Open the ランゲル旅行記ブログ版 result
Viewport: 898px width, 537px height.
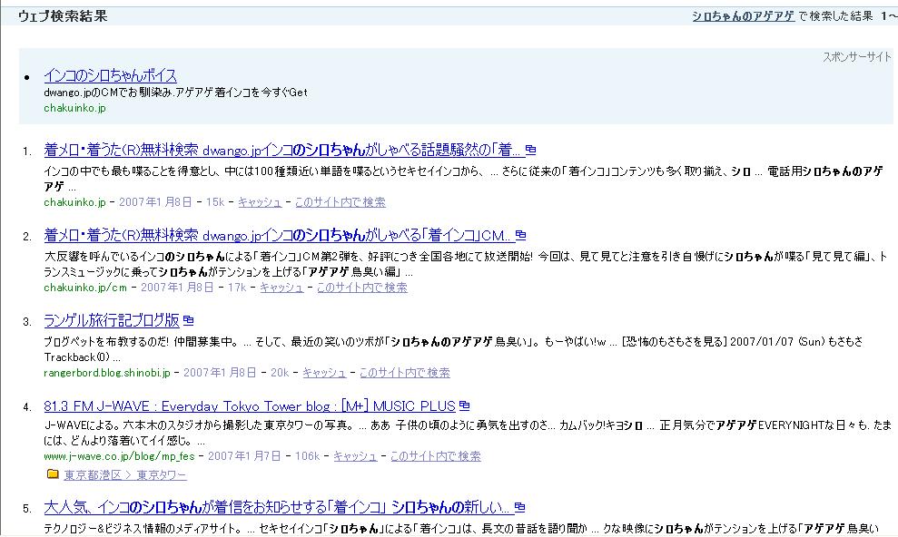coord(112,320)
